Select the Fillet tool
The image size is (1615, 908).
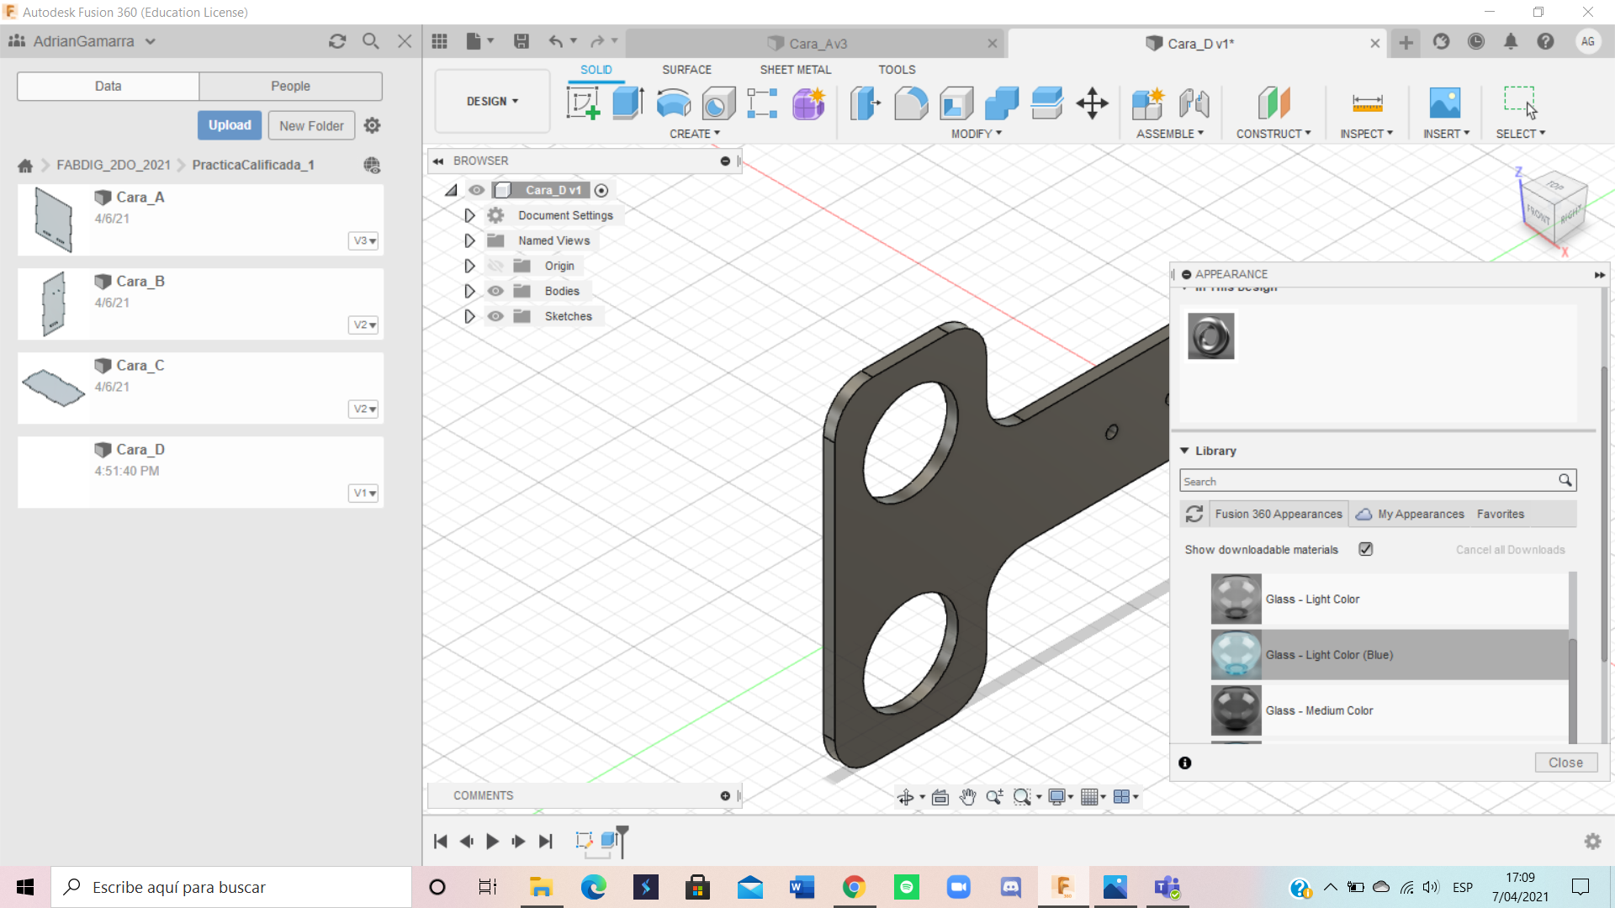(x=911, y=103)
